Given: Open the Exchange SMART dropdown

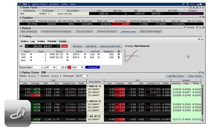Looking at the screenshot, I should point(82,76).
